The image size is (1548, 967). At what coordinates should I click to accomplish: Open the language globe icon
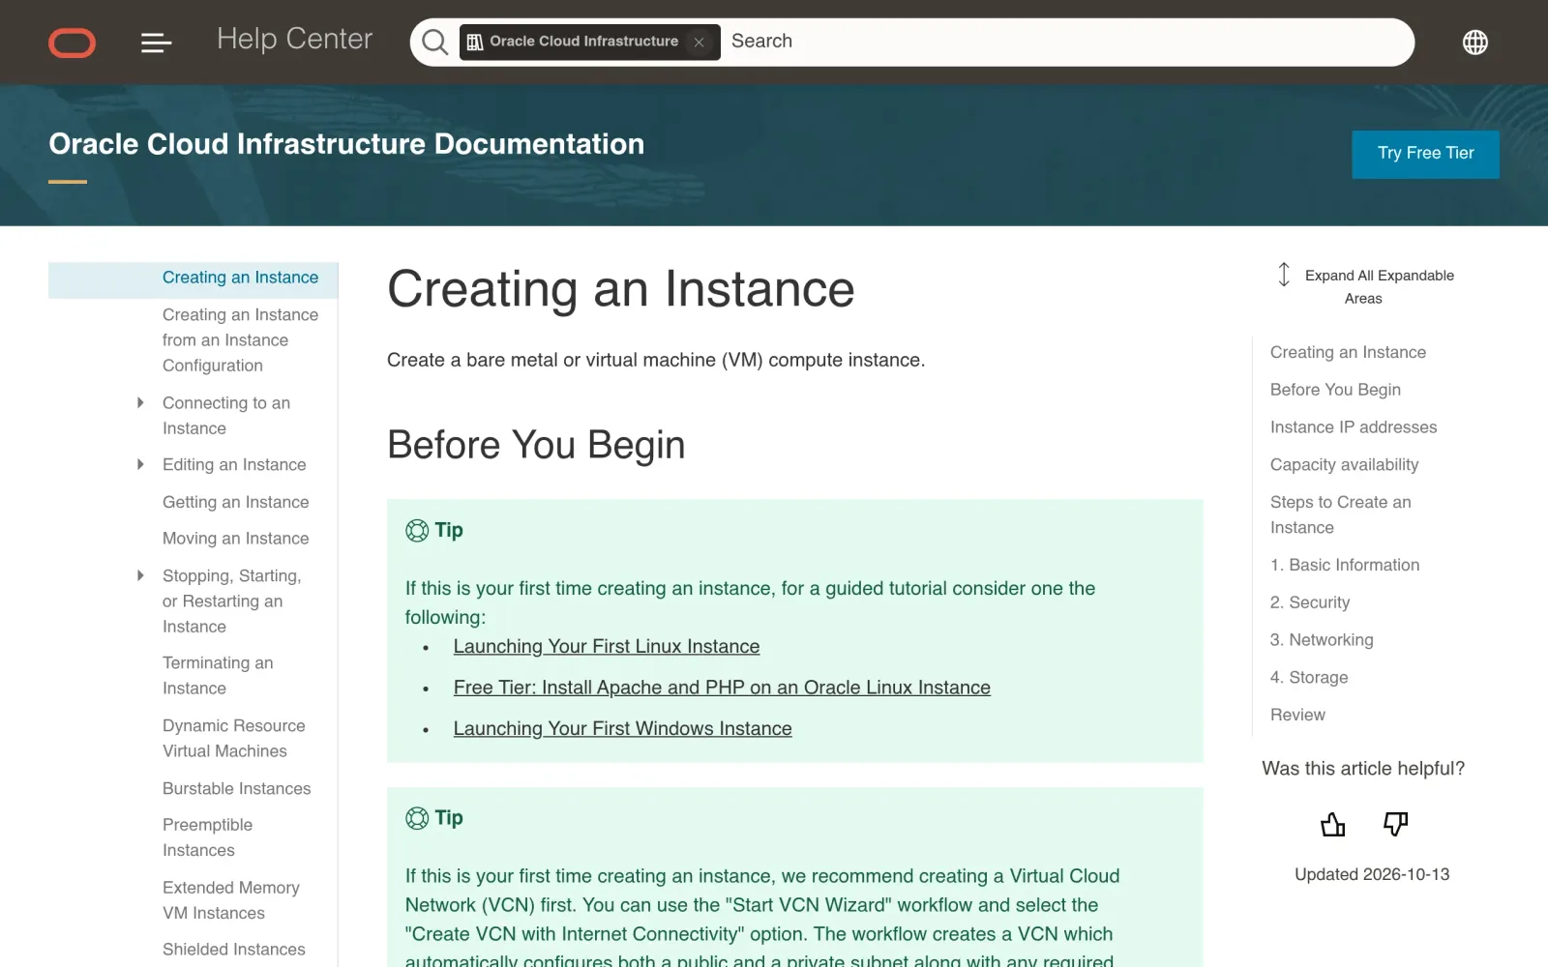1474,43
